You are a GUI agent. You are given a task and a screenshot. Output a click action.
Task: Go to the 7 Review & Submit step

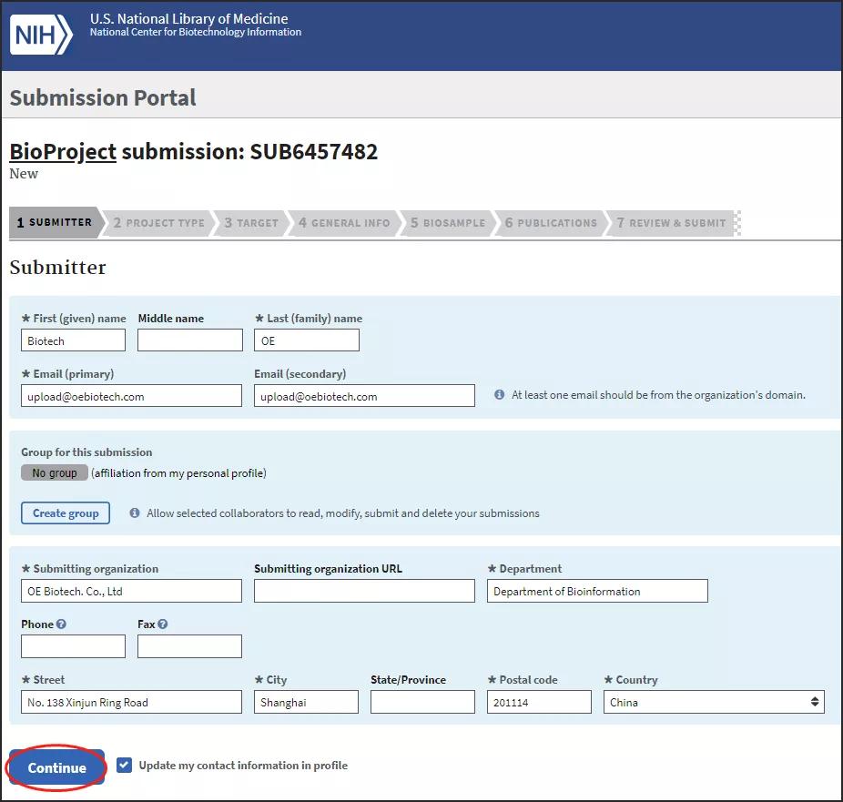point(671,223)
